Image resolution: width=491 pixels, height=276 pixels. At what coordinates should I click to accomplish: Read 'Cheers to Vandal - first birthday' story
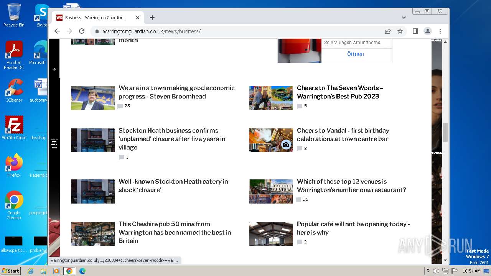(x=343, y=135)
